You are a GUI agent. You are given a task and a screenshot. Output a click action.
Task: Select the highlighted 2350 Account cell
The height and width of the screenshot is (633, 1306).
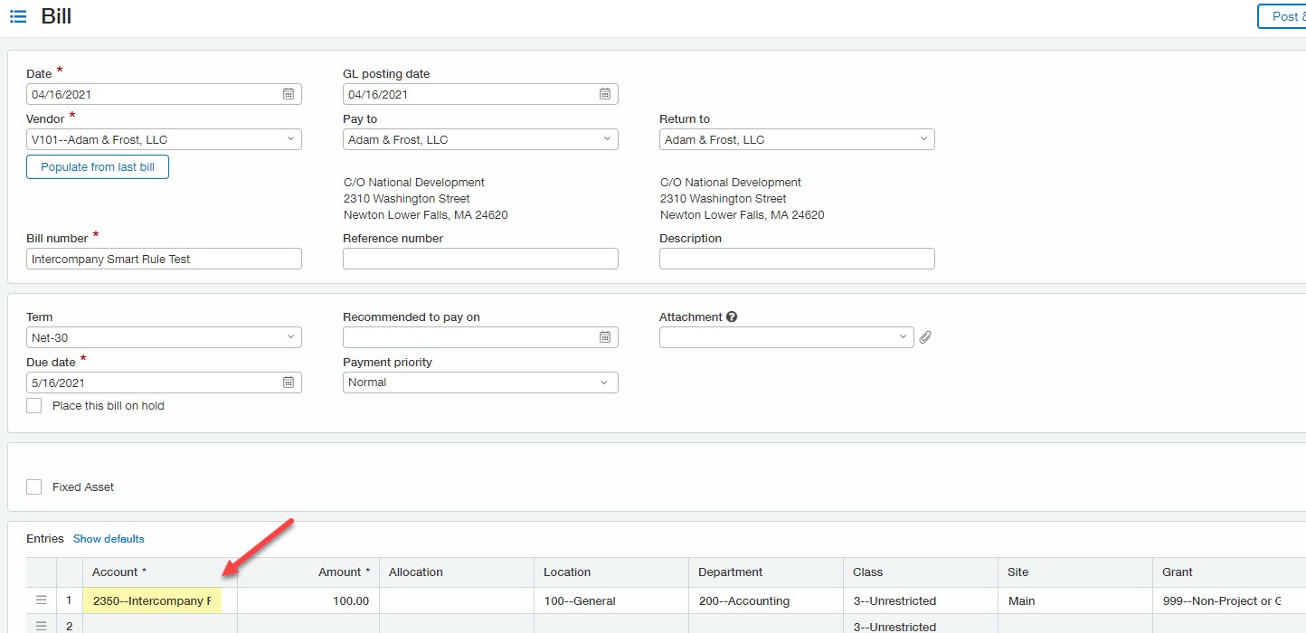pyautogui.click(x=152, y=600)
